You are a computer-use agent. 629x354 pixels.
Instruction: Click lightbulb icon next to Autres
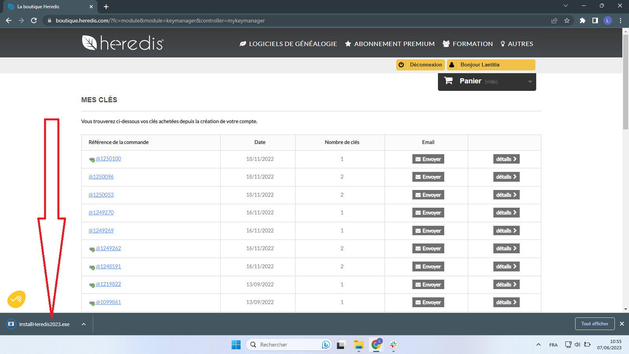coord(502,44)
